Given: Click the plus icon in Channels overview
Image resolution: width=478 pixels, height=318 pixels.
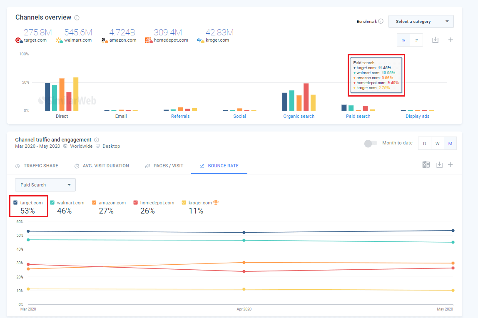Looking at the screenshot, I should coord(451,40).
